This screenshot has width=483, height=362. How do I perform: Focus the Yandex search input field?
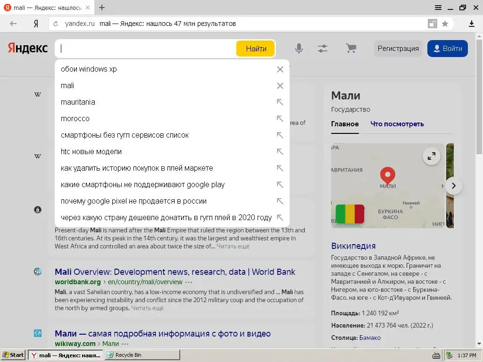[145, 49]
